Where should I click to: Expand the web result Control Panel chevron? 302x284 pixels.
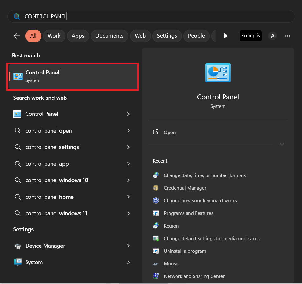(x=128, y=114)
